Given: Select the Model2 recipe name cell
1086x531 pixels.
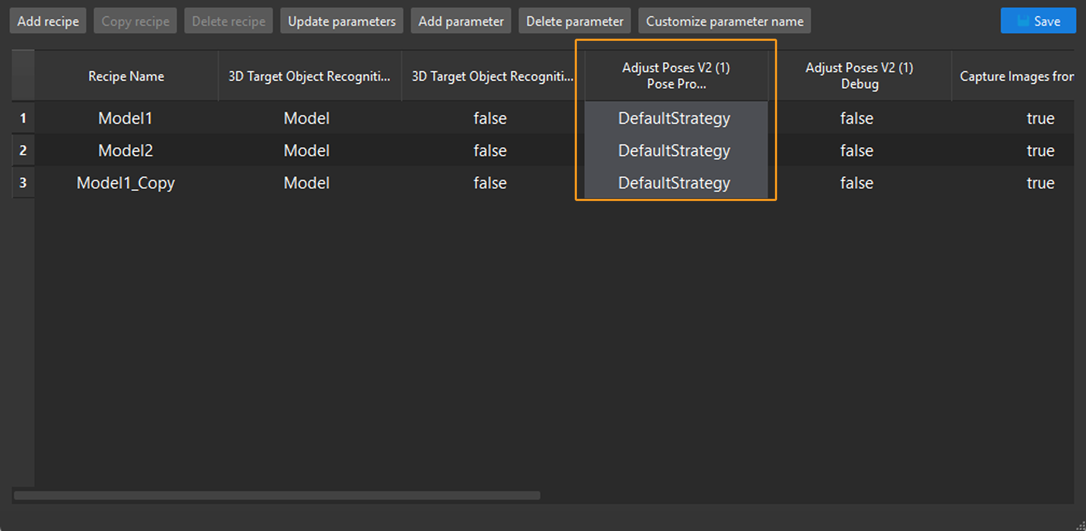Looking at the screenshot, I should pos(125,150).
